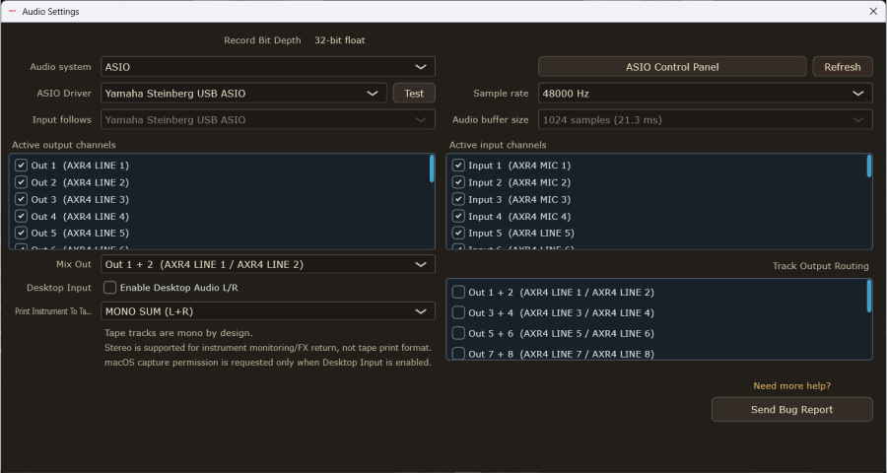This screenshot has width=887, height=473.
Task: Expand the ASIO Driver dropdown
Action: (243, 94)
